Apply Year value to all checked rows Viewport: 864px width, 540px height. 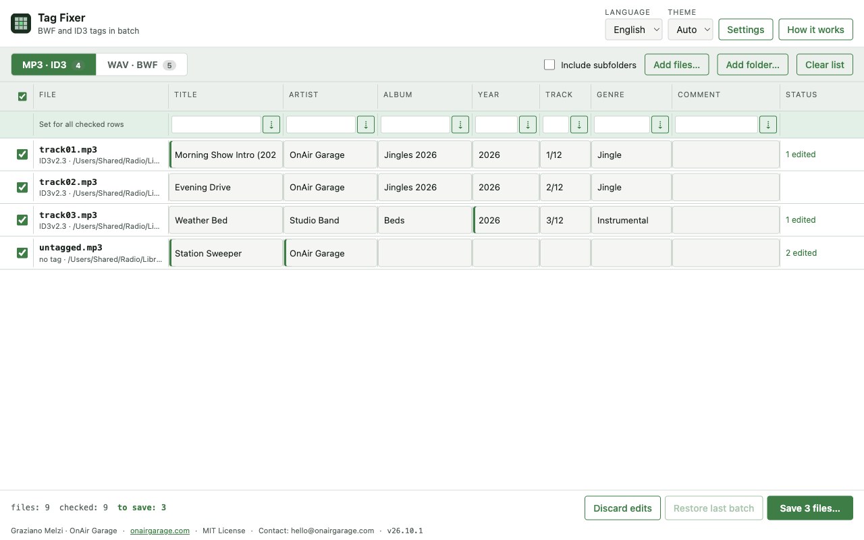click(x=528, y=124)
